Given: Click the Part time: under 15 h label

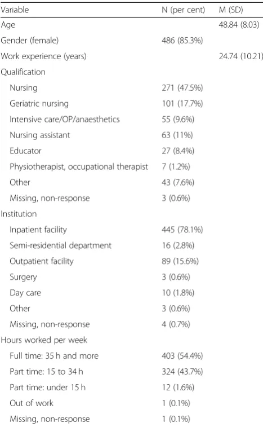Looking at the screenshot, I should click(47, 388).
